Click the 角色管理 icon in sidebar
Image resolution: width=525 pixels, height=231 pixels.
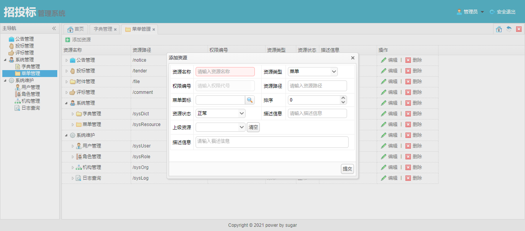pos(18,94)
